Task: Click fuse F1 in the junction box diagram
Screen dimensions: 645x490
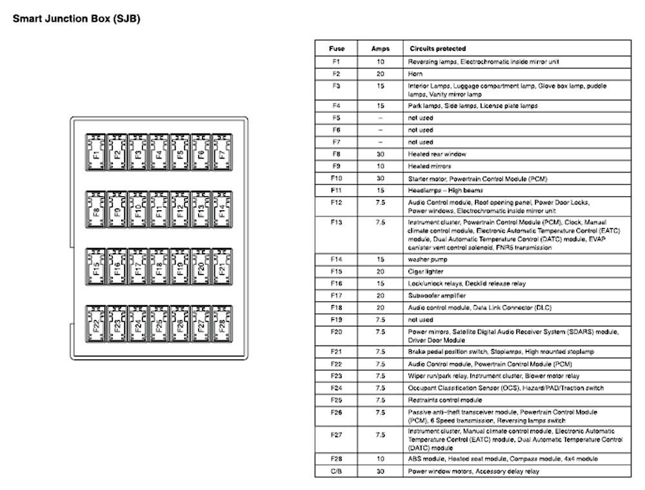Action: coord(95,153)
